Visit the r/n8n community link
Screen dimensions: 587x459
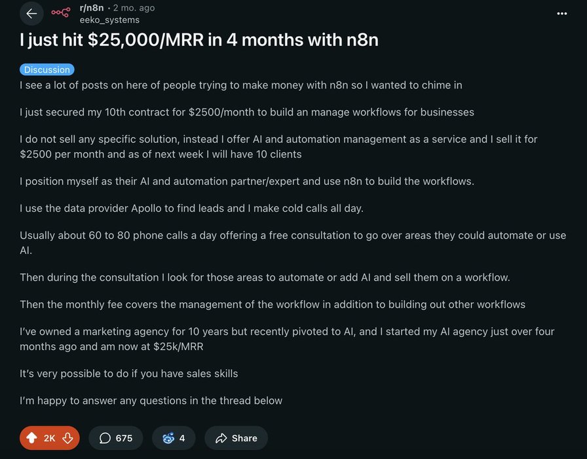click(x=92, y=8)
